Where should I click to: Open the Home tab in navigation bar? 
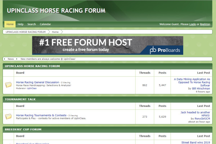10,24
